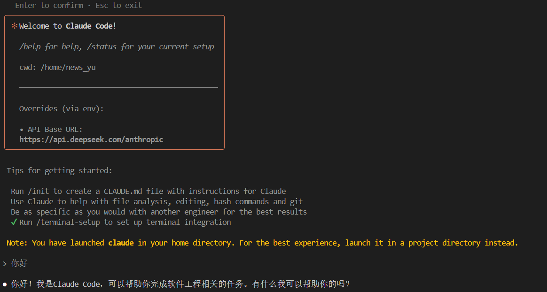Click the file analysis and git tip

tap(156, 201)
